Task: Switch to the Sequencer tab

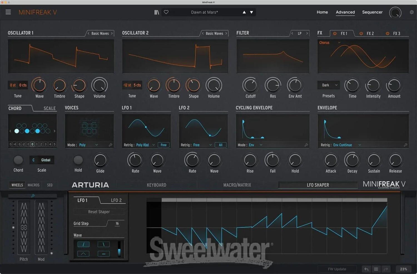Action: coord(372,12)
